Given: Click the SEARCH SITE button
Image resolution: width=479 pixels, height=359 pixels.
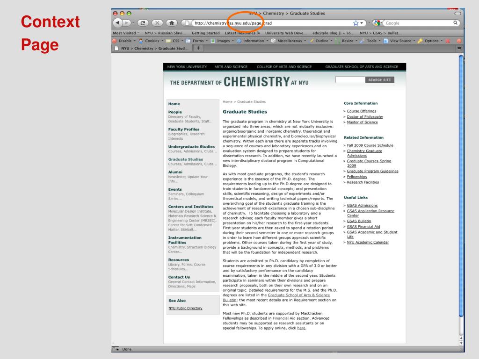Looking at the screenshot, I should point(379,79).
